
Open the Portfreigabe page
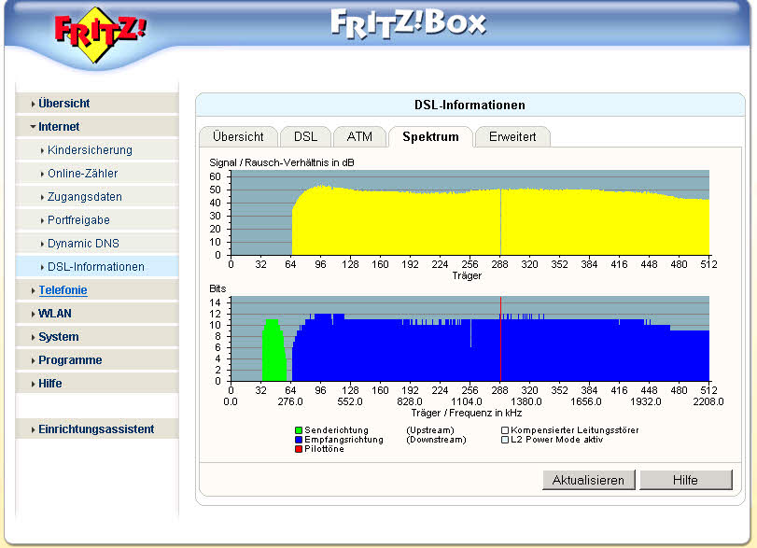(x=97, y=220)
